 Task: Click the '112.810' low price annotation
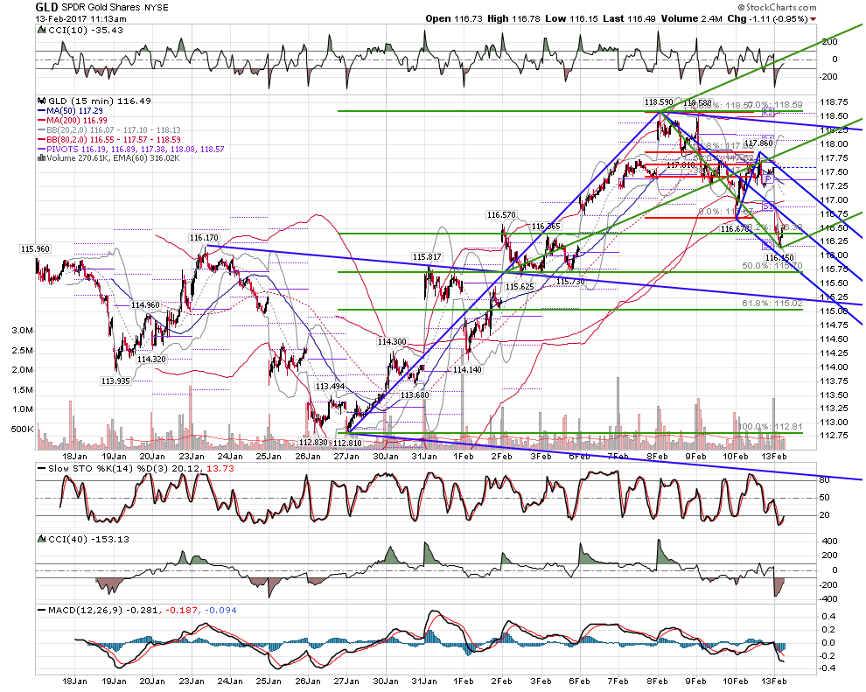tap(347, 443)
